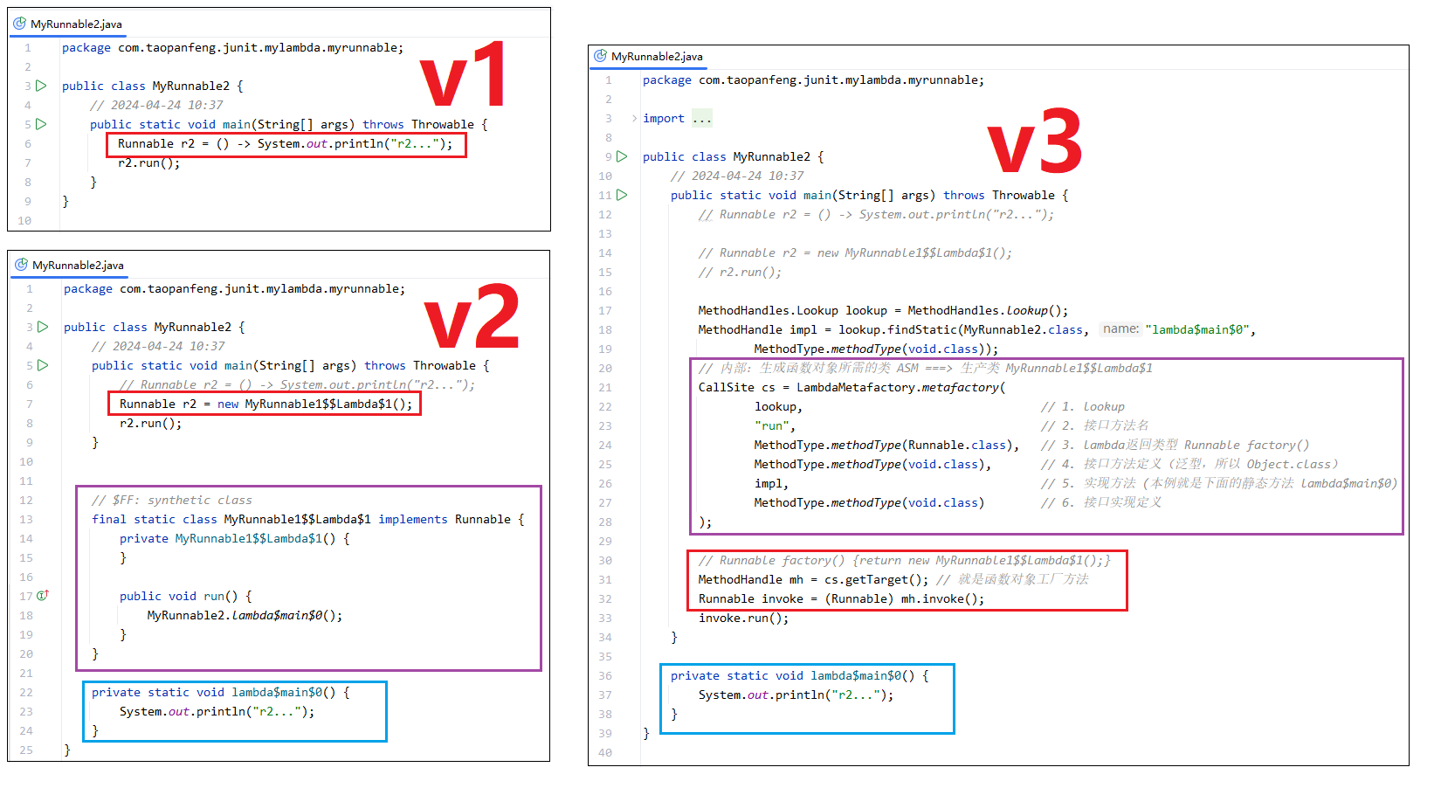The width and height of the screenshot is (1441, 788).
Task: Click 'private static void lambda$main$0()' on line 22
Action: (x=213, y=693)
